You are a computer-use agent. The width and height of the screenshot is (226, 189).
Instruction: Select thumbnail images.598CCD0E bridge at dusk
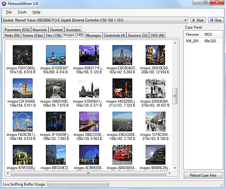tap(89, 121)
